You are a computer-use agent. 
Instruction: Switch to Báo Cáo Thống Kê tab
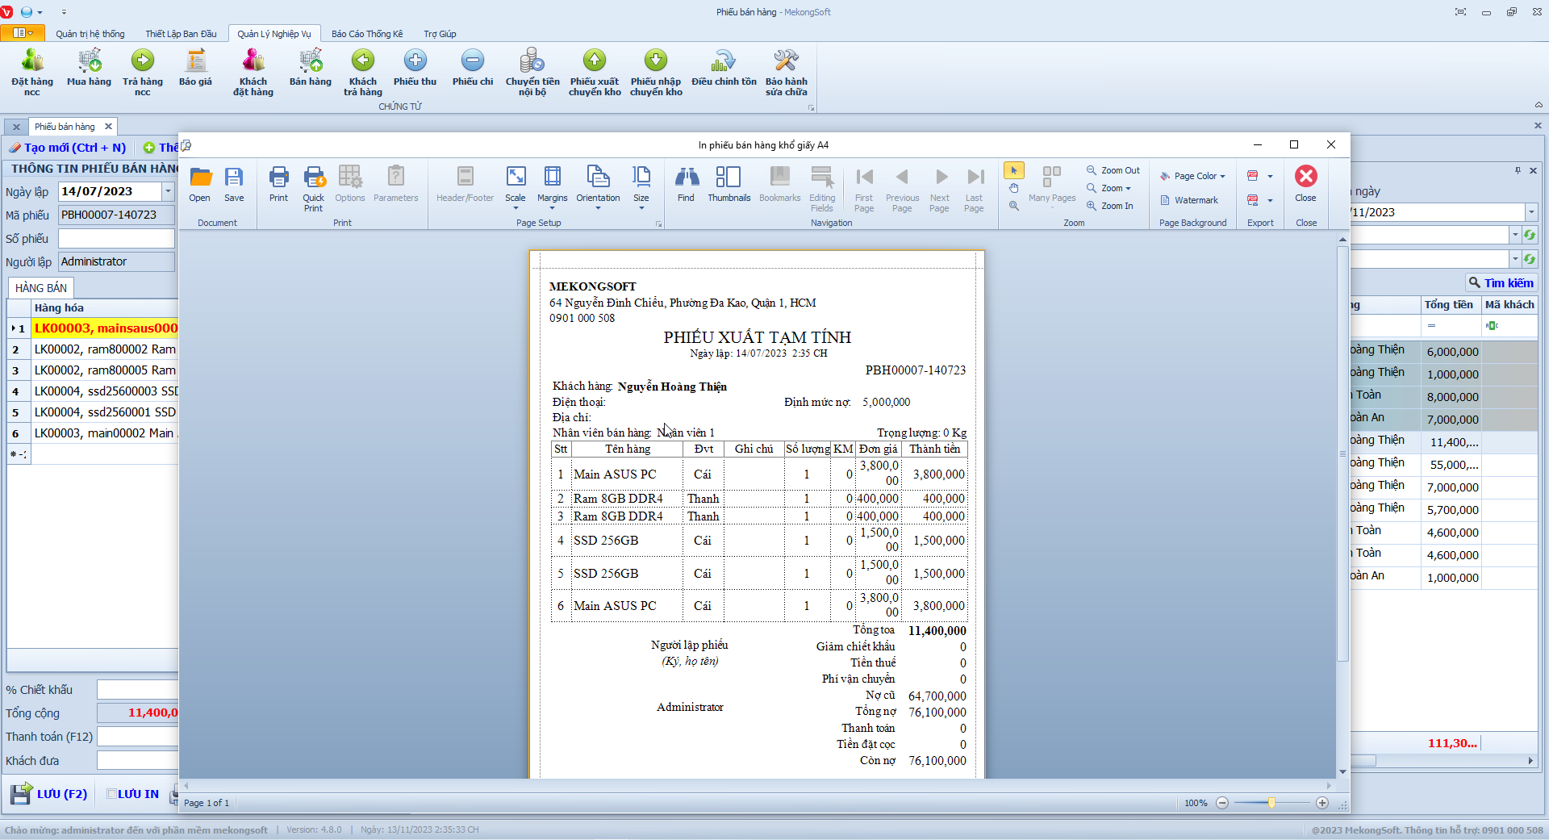click(367, 34)
